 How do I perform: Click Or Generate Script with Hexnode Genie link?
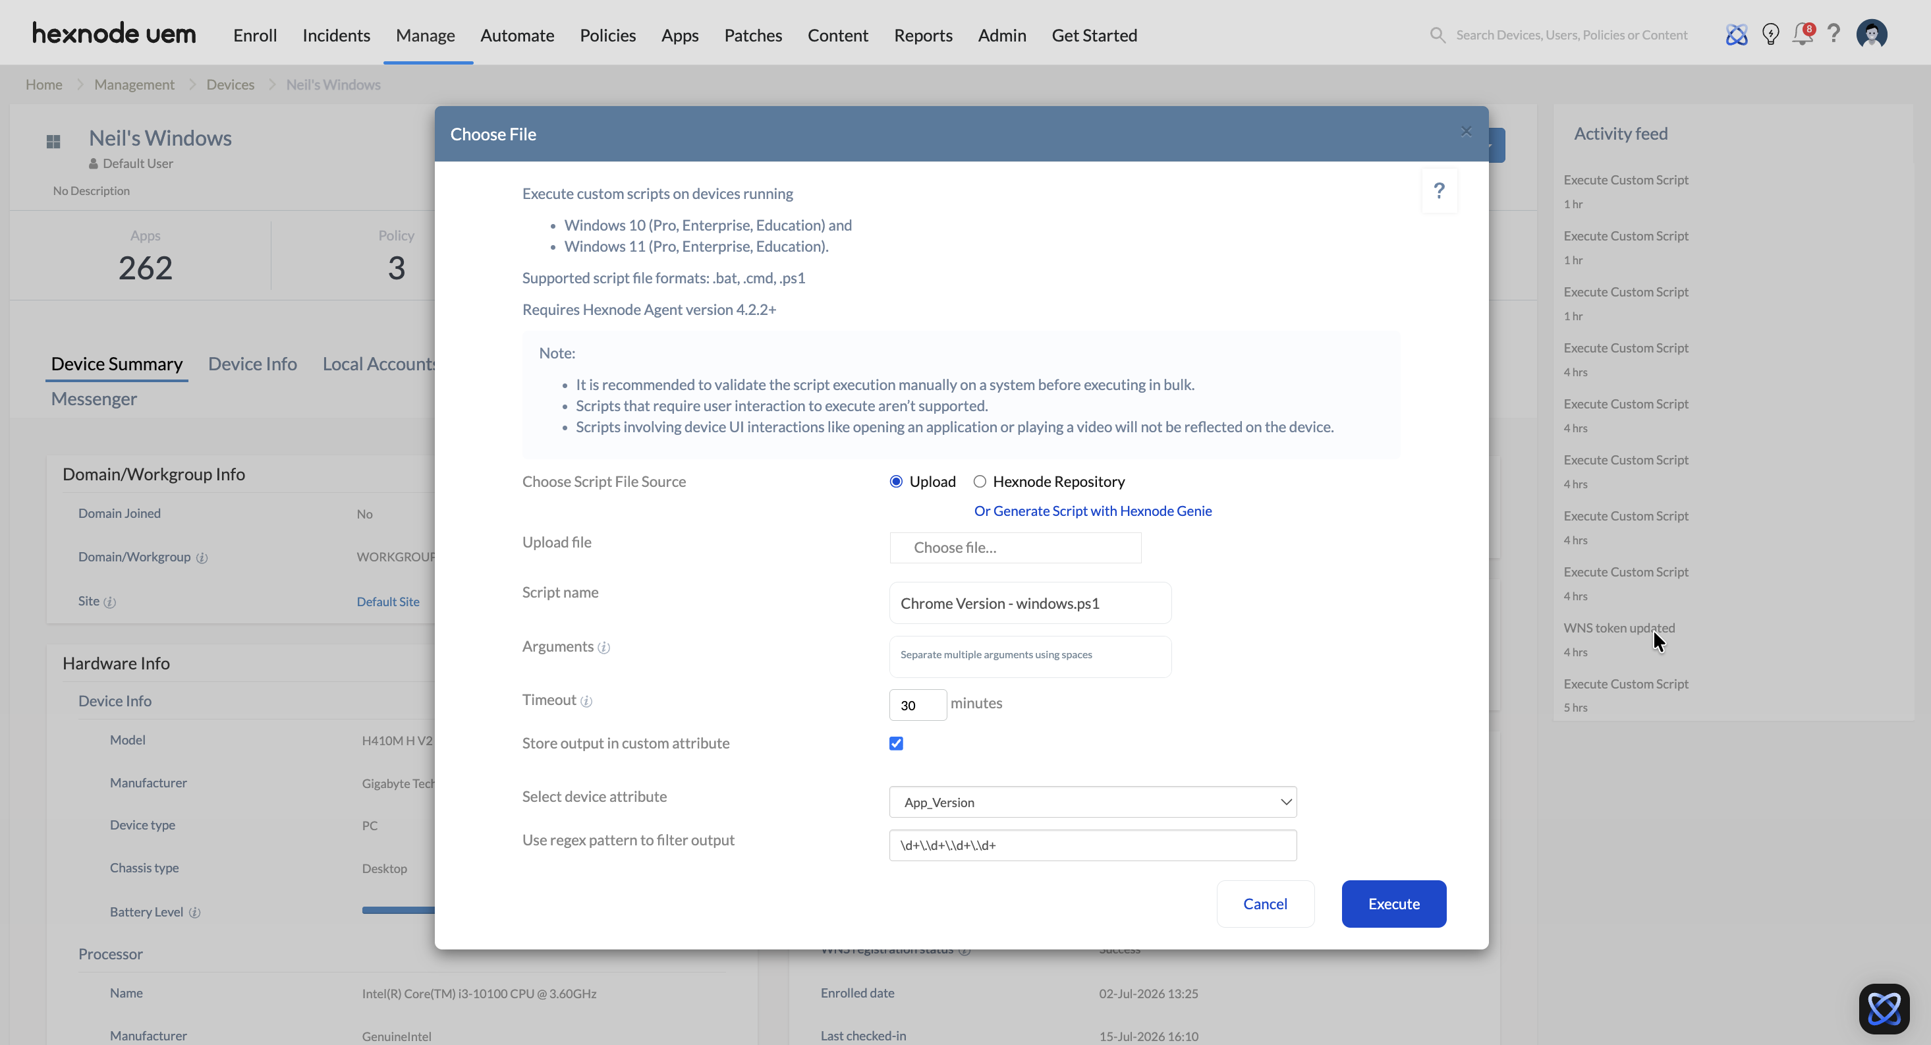[x=1093, y=511]
